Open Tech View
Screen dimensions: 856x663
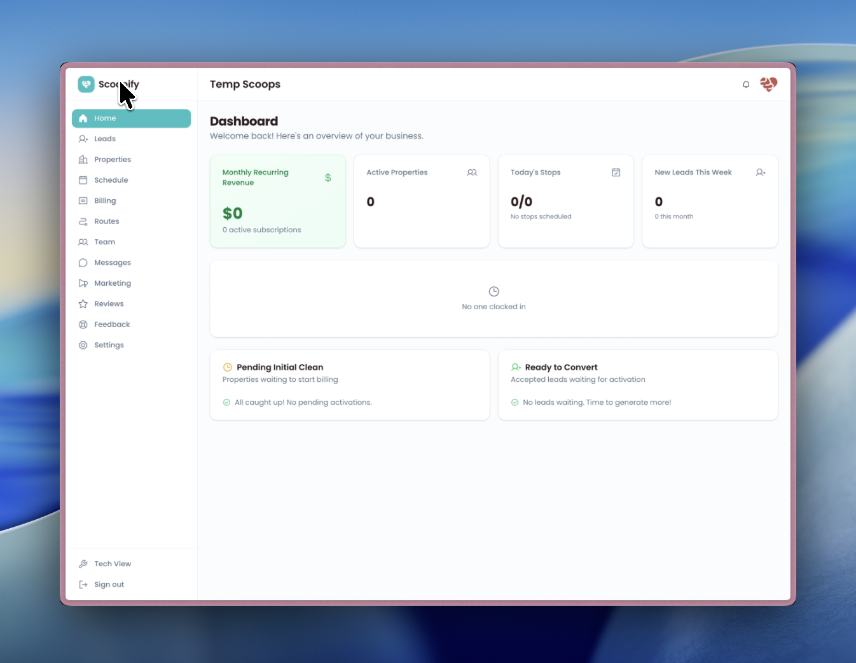point(113,563)
